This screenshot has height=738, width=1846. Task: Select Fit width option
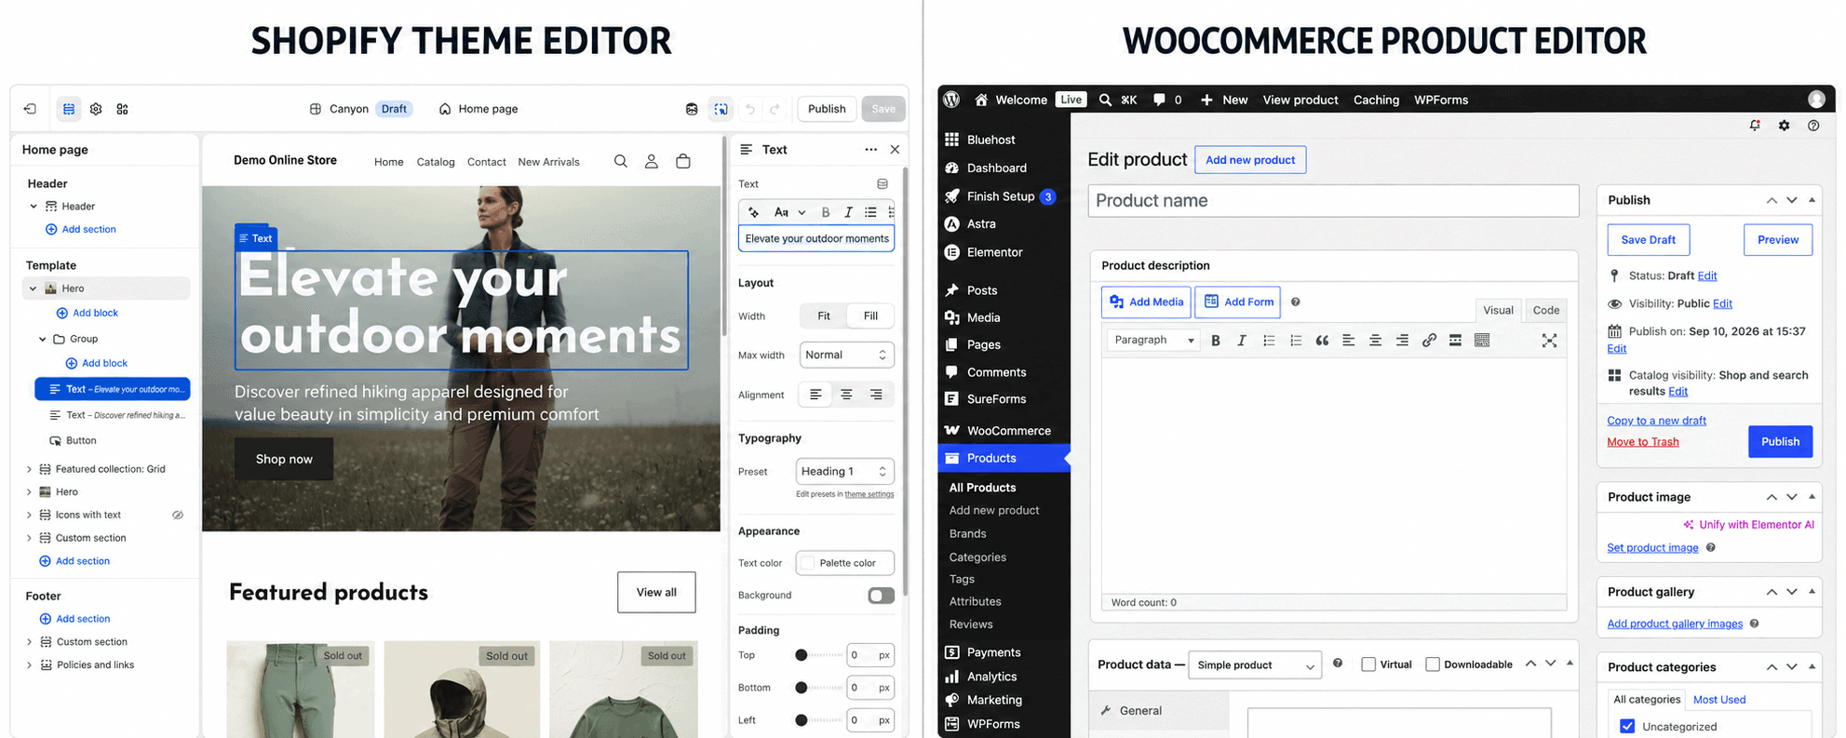tap(824, 316)
